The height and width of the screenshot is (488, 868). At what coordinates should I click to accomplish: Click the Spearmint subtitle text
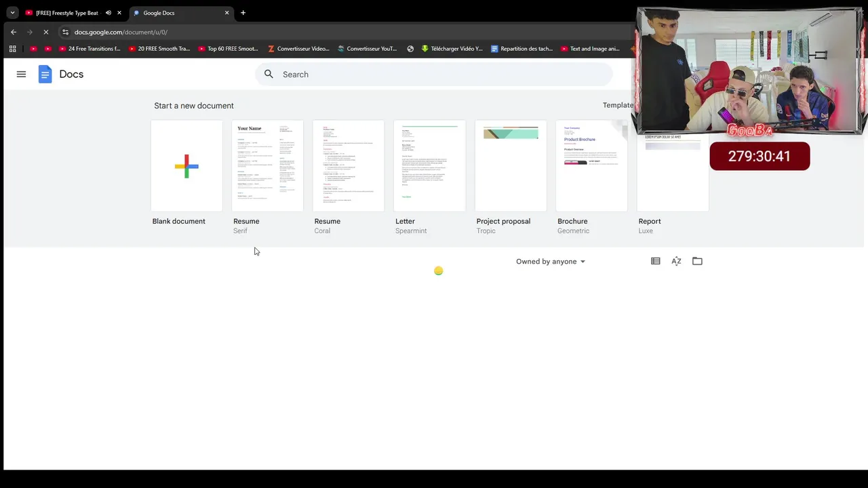point(411,231)
